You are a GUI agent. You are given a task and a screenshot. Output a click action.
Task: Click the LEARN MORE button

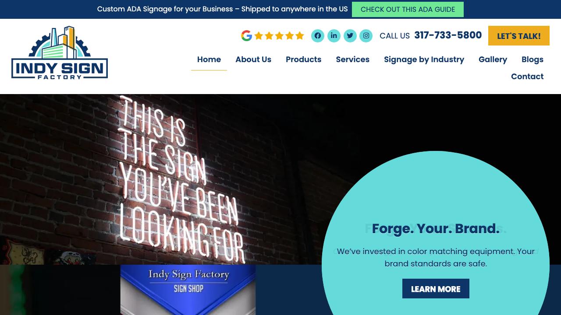[436, 289]
